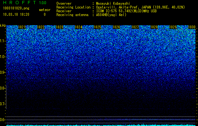Click the 1.0 frequency axis label
The height and width of the screenshot is (126, 198).
3,57
